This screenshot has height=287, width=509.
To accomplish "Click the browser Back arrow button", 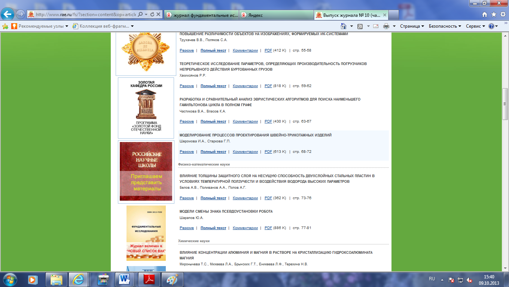I will pyautogui.click(x=7, y=14).
